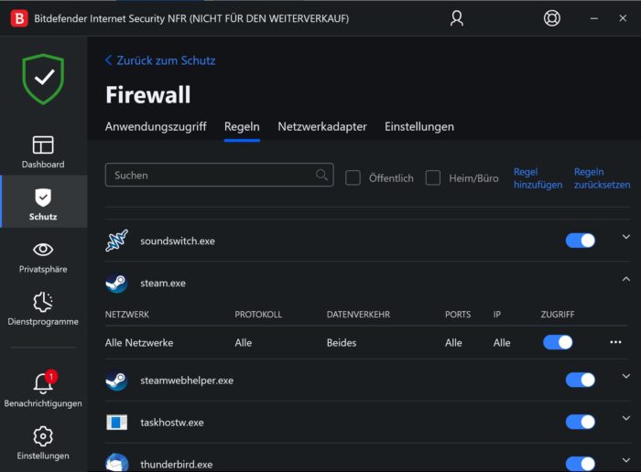
Task: Check the Heim/Büro filter checkbox
Action: [x=433, y=178]
